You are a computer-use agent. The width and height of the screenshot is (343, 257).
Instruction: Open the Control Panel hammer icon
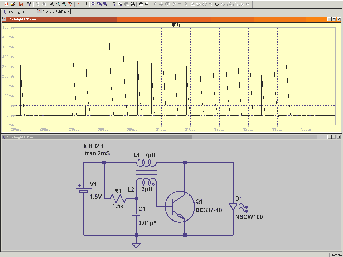(x=29, y=4)
